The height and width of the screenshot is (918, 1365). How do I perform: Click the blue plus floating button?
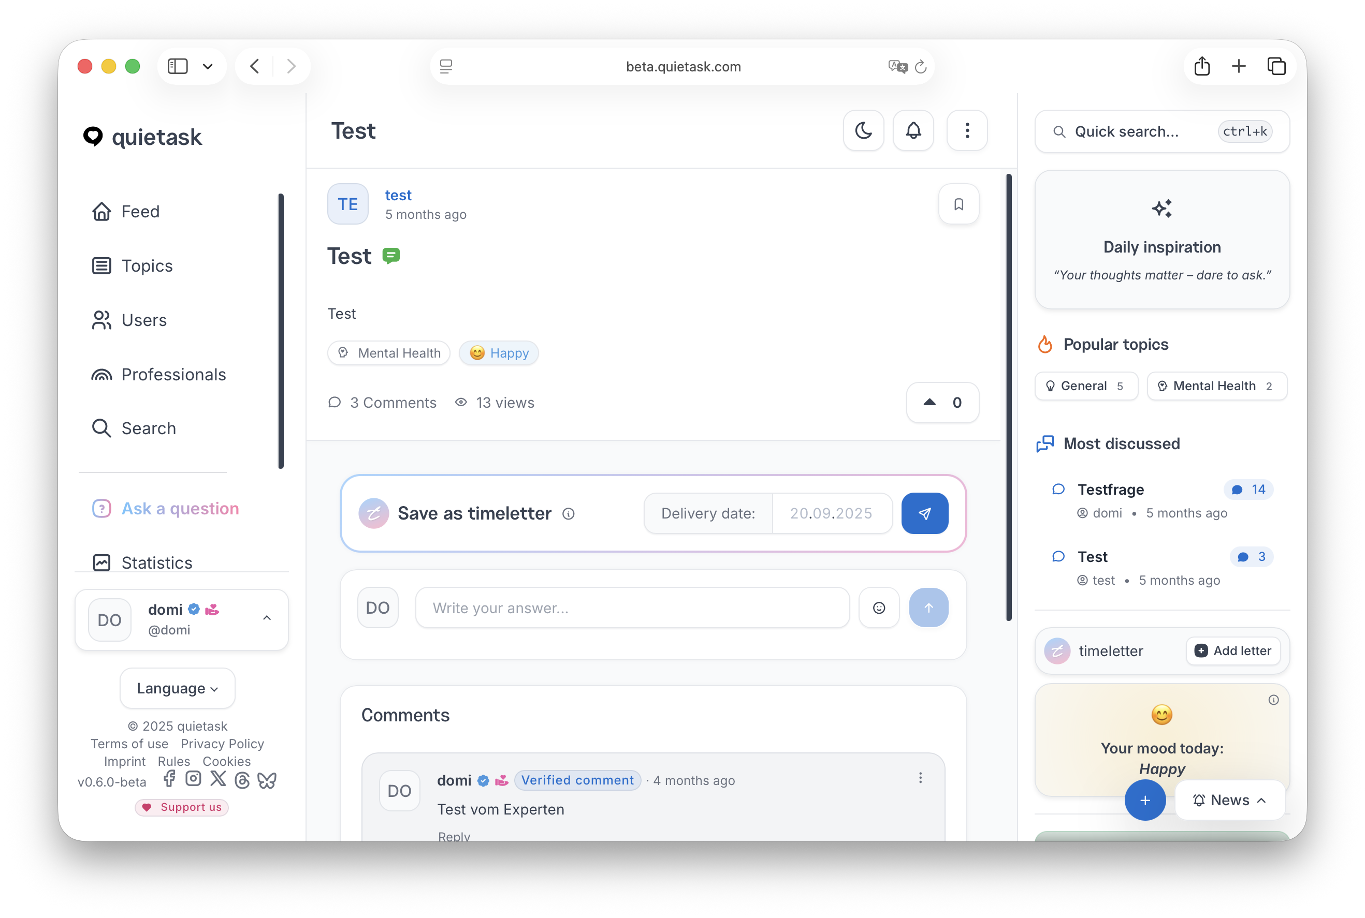pyautogui.click(x=1145, y=799)
